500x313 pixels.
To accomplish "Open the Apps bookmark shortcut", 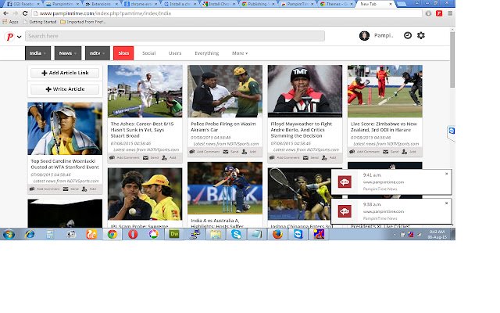I will pos(10,22).
